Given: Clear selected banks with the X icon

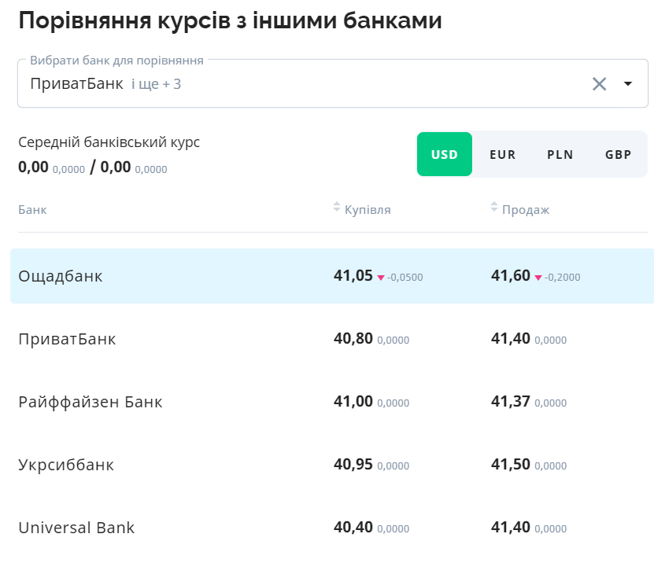Looking at the screenshot, I should [598, 83].
